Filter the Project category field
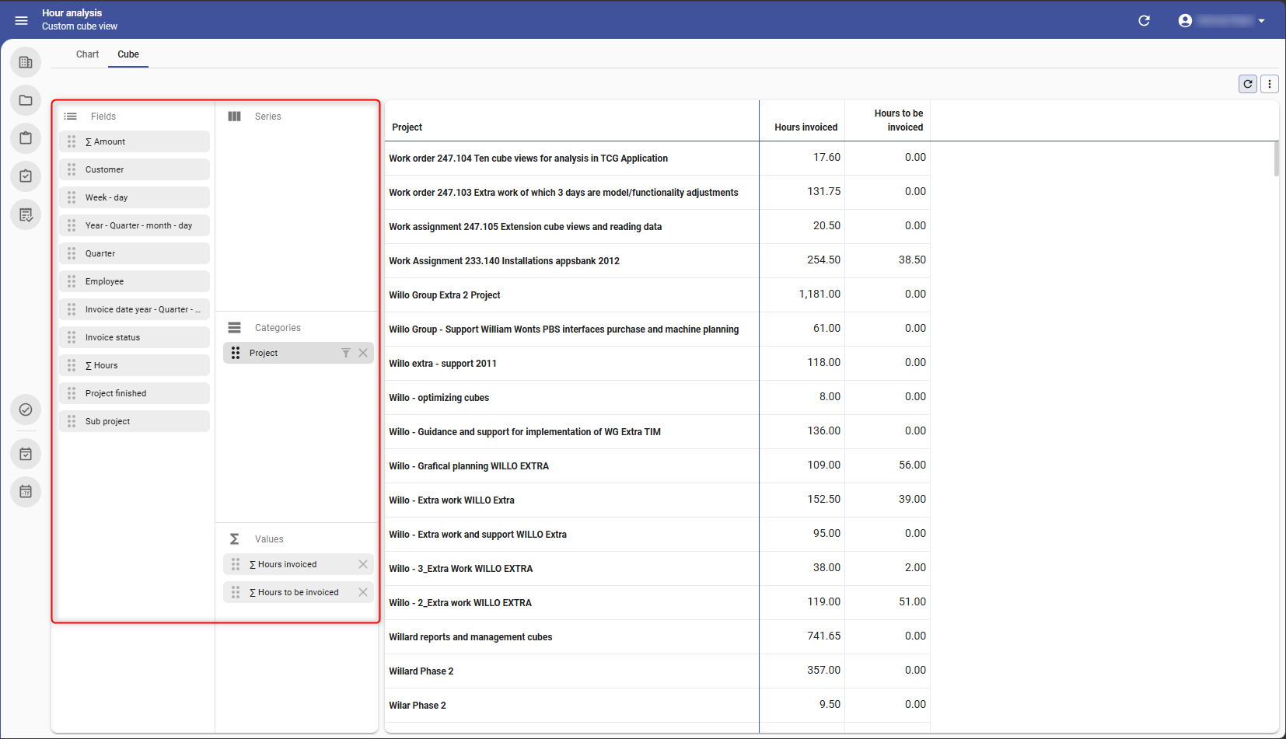Image resolution: width=1286 pixels, height=739 pixels. (346, 353)
